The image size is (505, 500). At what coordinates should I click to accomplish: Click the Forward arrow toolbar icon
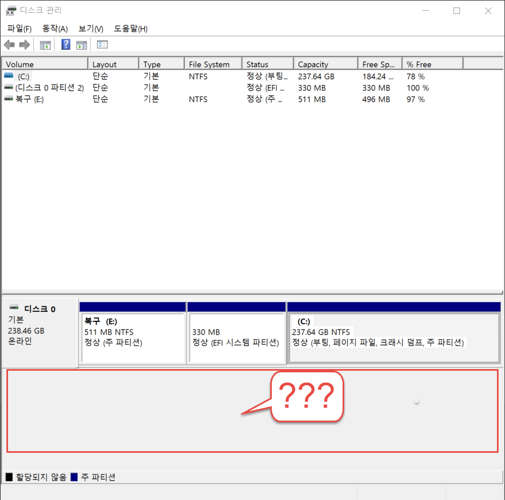point(25,45)
